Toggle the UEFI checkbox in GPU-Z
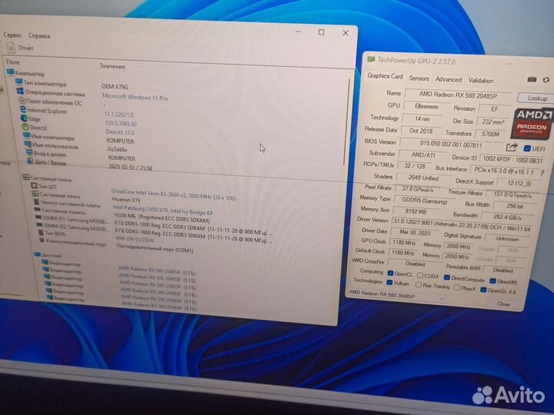 point(527,148)
